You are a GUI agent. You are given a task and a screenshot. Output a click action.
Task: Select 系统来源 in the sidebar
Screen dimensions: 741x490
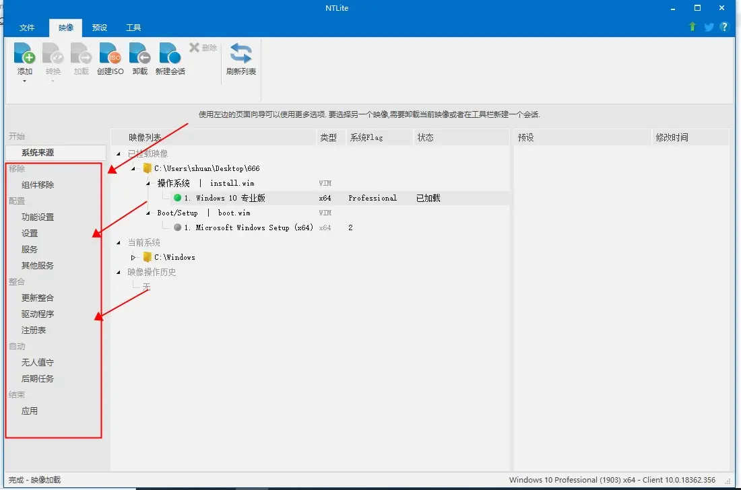[x=56, y=153]
